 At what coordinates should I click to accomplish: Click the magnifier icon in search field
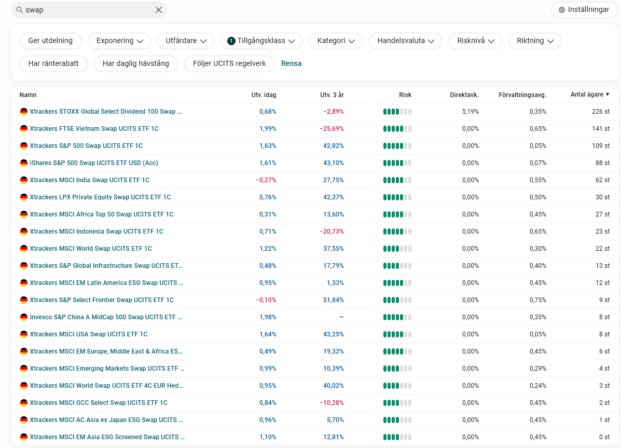point(20,10)
